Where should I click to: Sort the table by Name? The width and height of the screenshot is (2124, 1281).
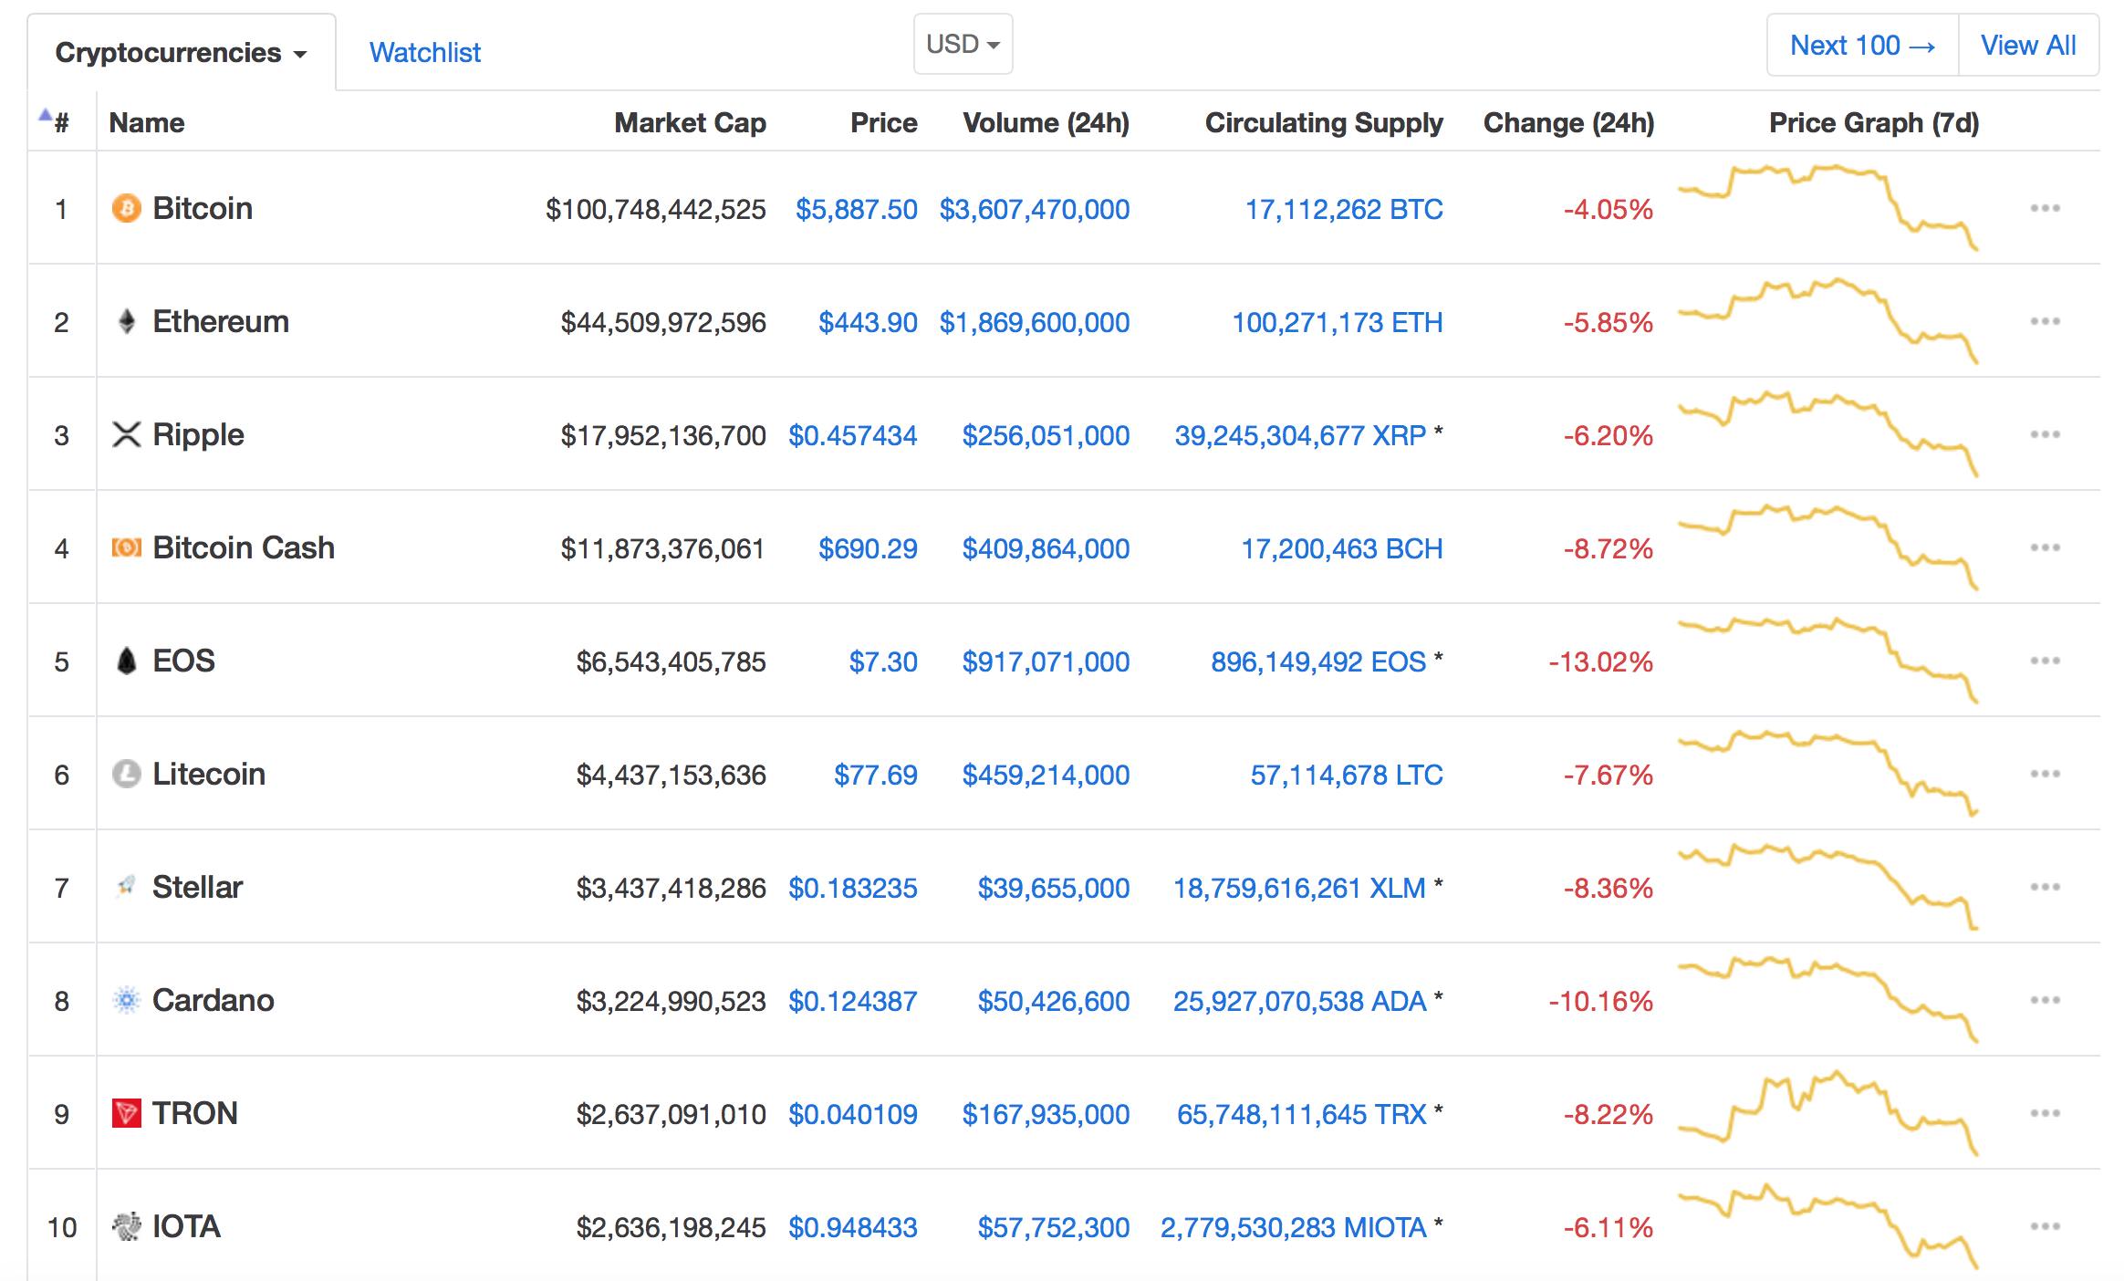(147, 122)
